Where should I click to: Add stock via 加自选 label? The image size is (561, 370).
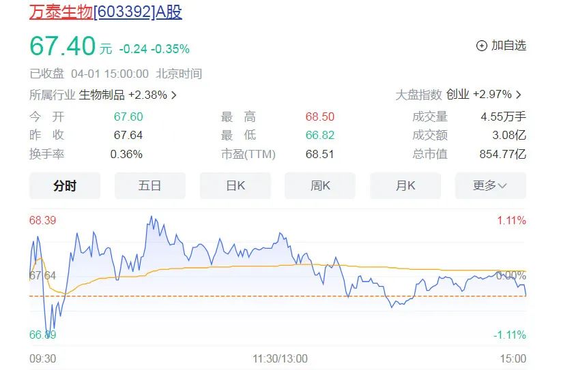pyautogui.click(x=508, y=46)
